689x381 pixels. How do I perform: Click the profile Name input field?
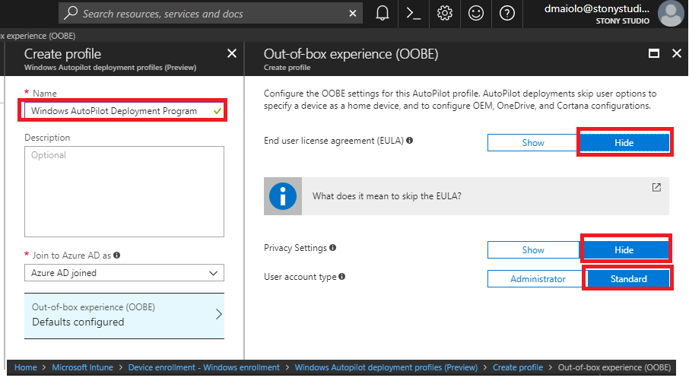click(x=125, y=111)
